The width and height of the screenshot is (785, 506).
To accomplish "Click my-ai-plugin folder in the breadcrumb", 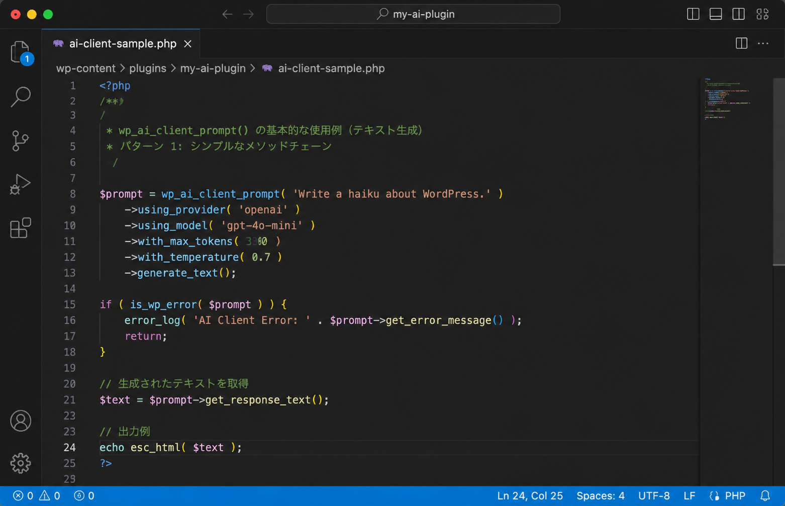I will tap(213, 68).
